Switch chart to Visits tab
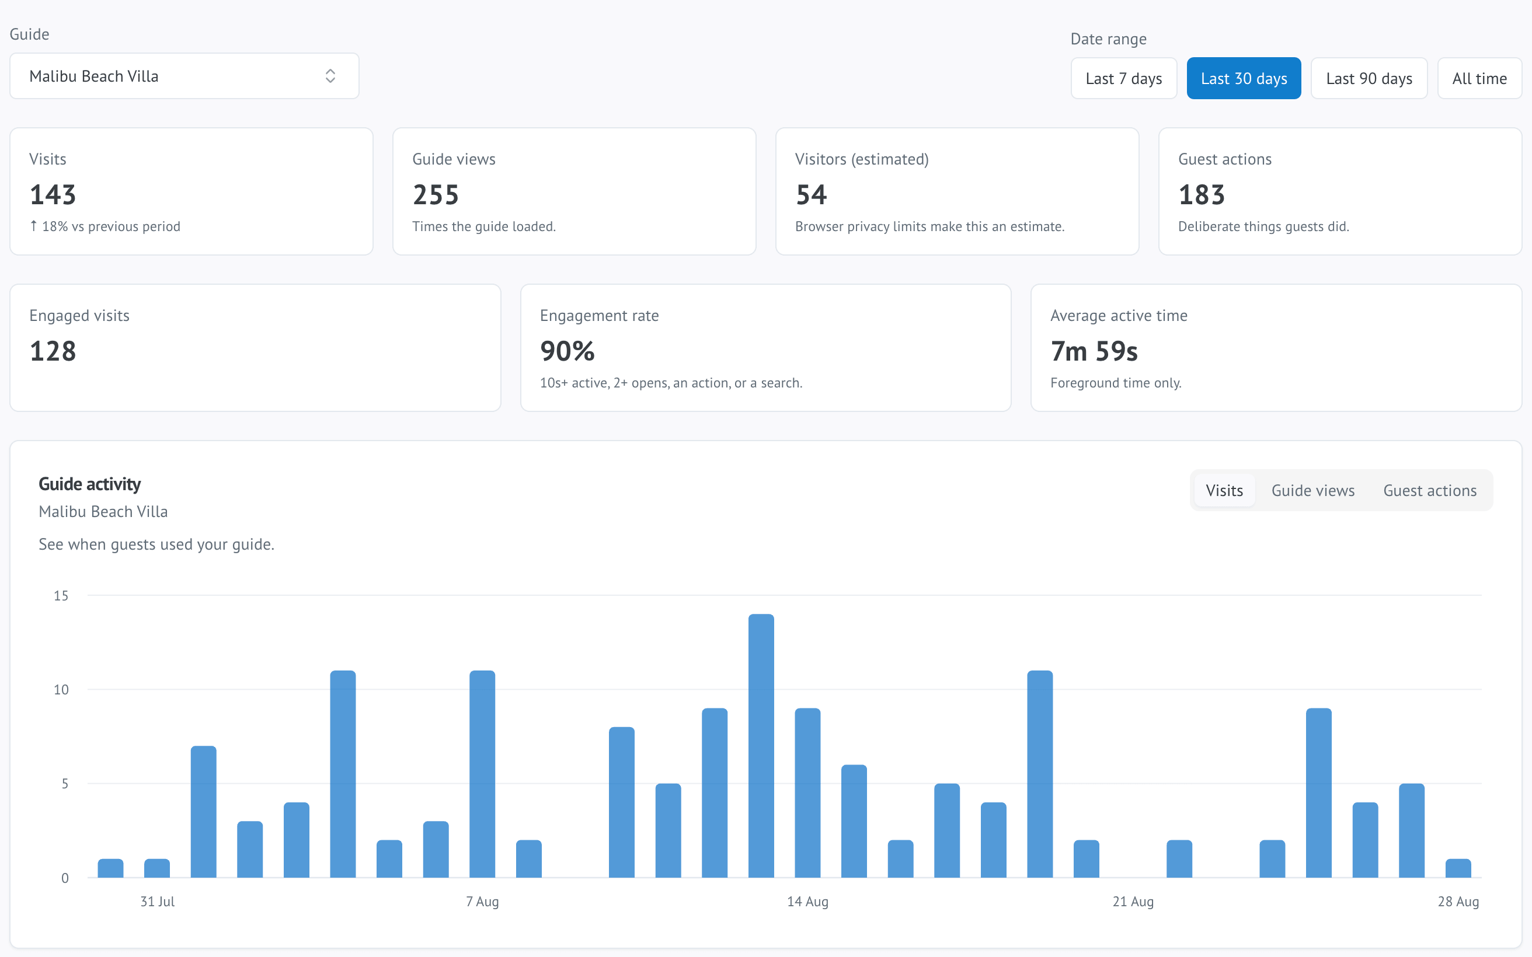Screen dimensions: 1532x957 tap(1224, 491)
